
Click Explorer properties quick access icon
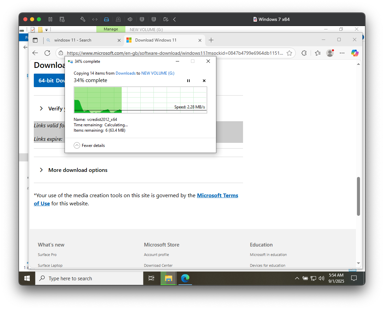(33, 30)
